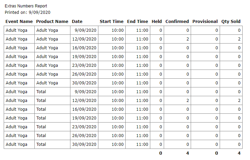The width and height of the screenshot is (250, 160).
Task: Select the first Total cell under Product Name
Action: pos(41,92)
